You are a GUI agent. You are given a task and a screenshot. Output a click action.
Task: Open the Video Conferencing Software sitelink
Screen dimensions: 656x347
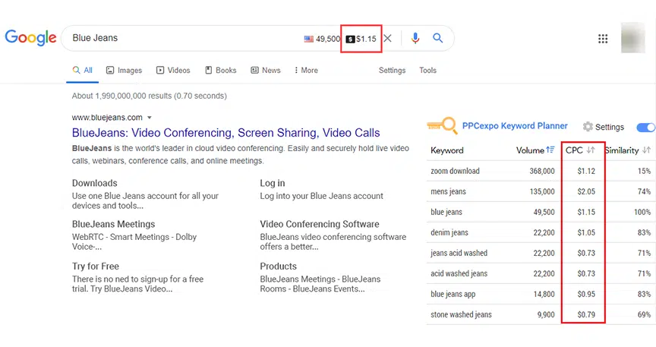click(320, 224)
